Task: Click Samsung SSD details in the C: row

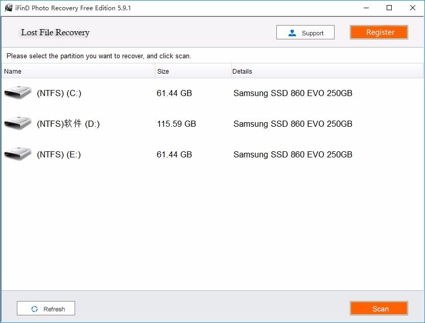Action: (x=293, y=93)
